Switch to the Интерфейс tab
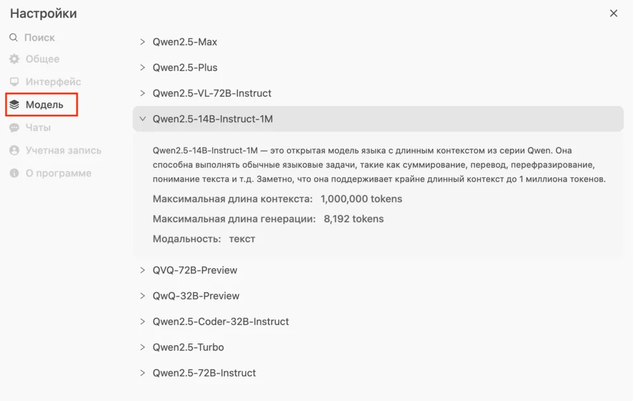 pos(53,82)
